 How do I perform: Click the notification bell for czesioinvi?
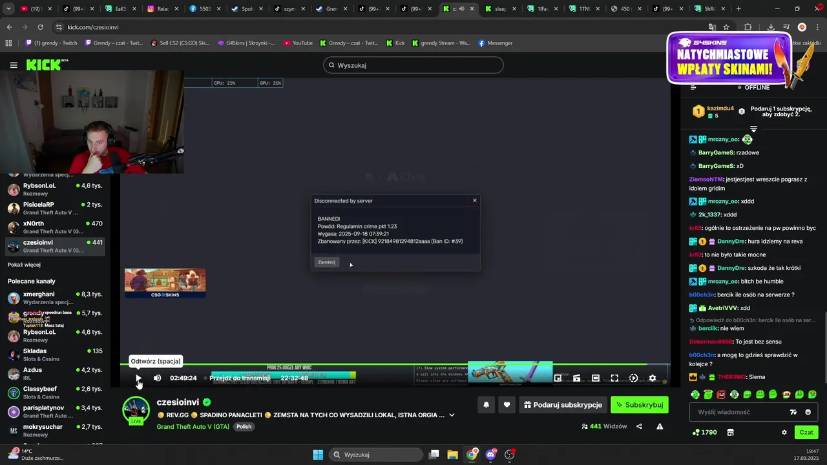[x=487, y=405]
